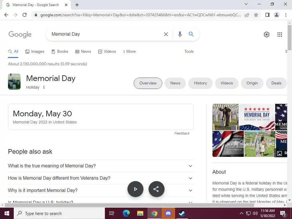Clear the search box with the X
292x219 pixels.
click(x=166, y=34)
